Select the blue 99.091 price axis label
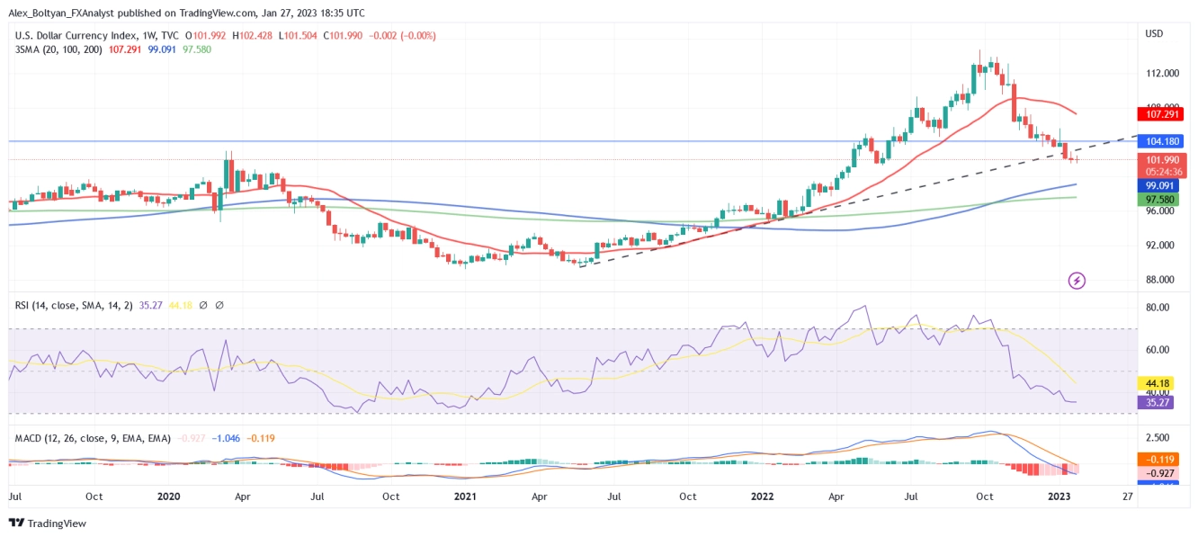Image resolution: width=1198 pixels, height=537 pixels. [x=1161, y=185]
